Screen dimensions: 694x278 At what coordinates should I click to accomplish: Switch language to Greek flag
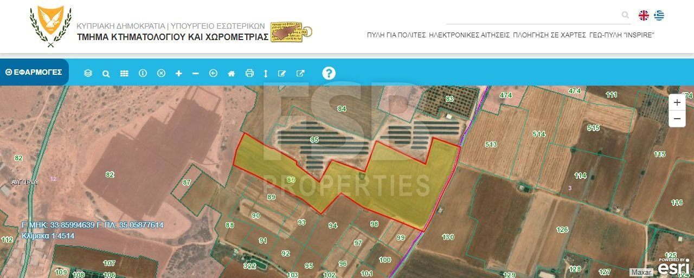659,15
